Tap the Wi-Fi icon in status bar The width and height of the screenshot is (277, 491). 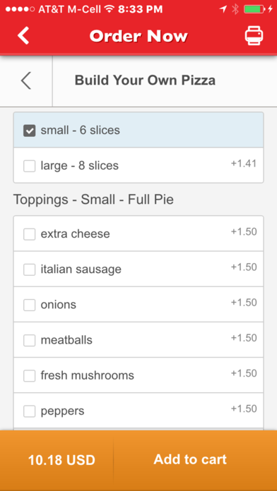109,9
